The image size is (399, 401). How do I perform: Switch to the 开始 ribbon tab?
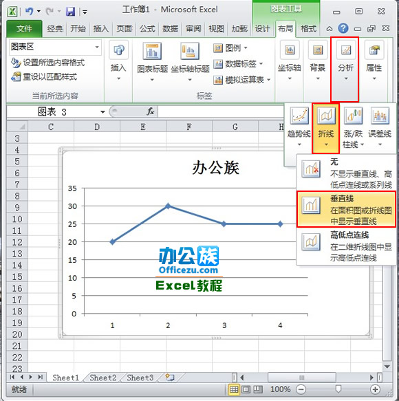(x=78, y=29)
